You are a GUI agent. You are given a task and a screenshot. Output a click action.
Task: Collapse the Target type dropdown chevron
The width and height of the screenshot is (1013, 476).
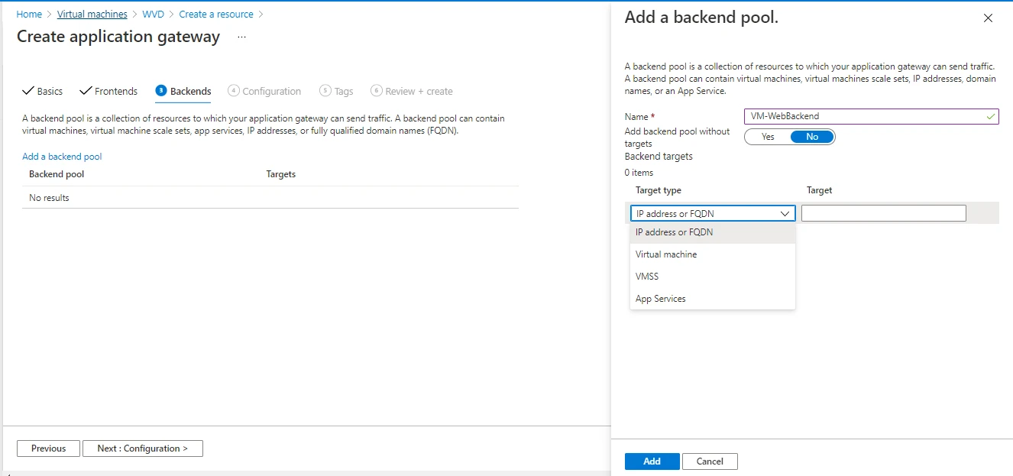pos(785,214)
